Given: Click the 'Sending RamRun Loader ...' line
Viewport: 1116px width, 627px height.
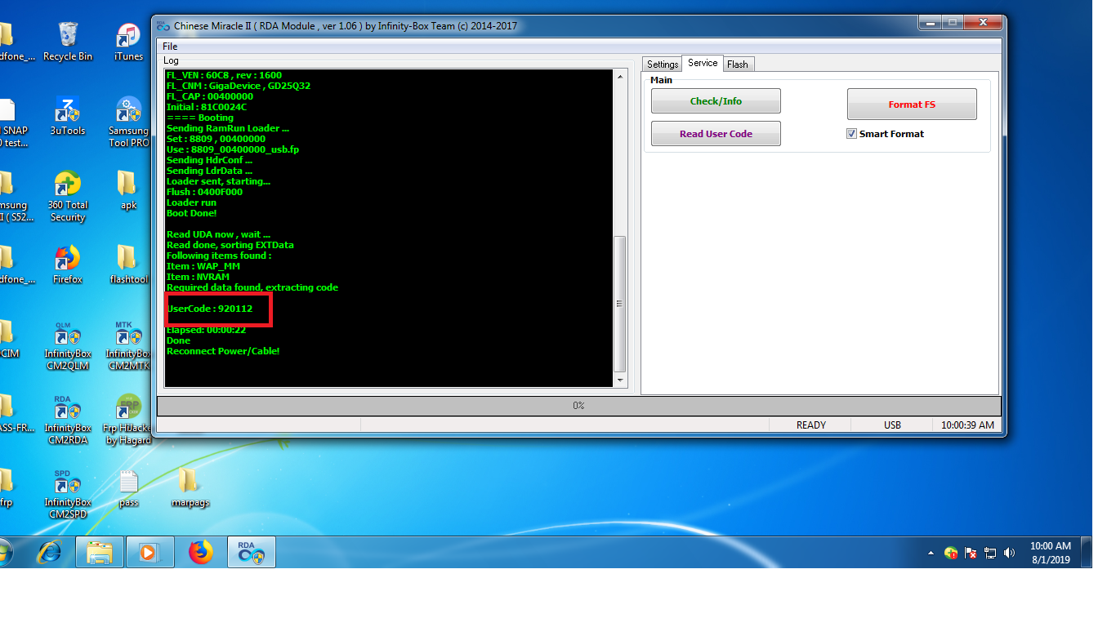Looking at the screenshot, I should point(228,128).
